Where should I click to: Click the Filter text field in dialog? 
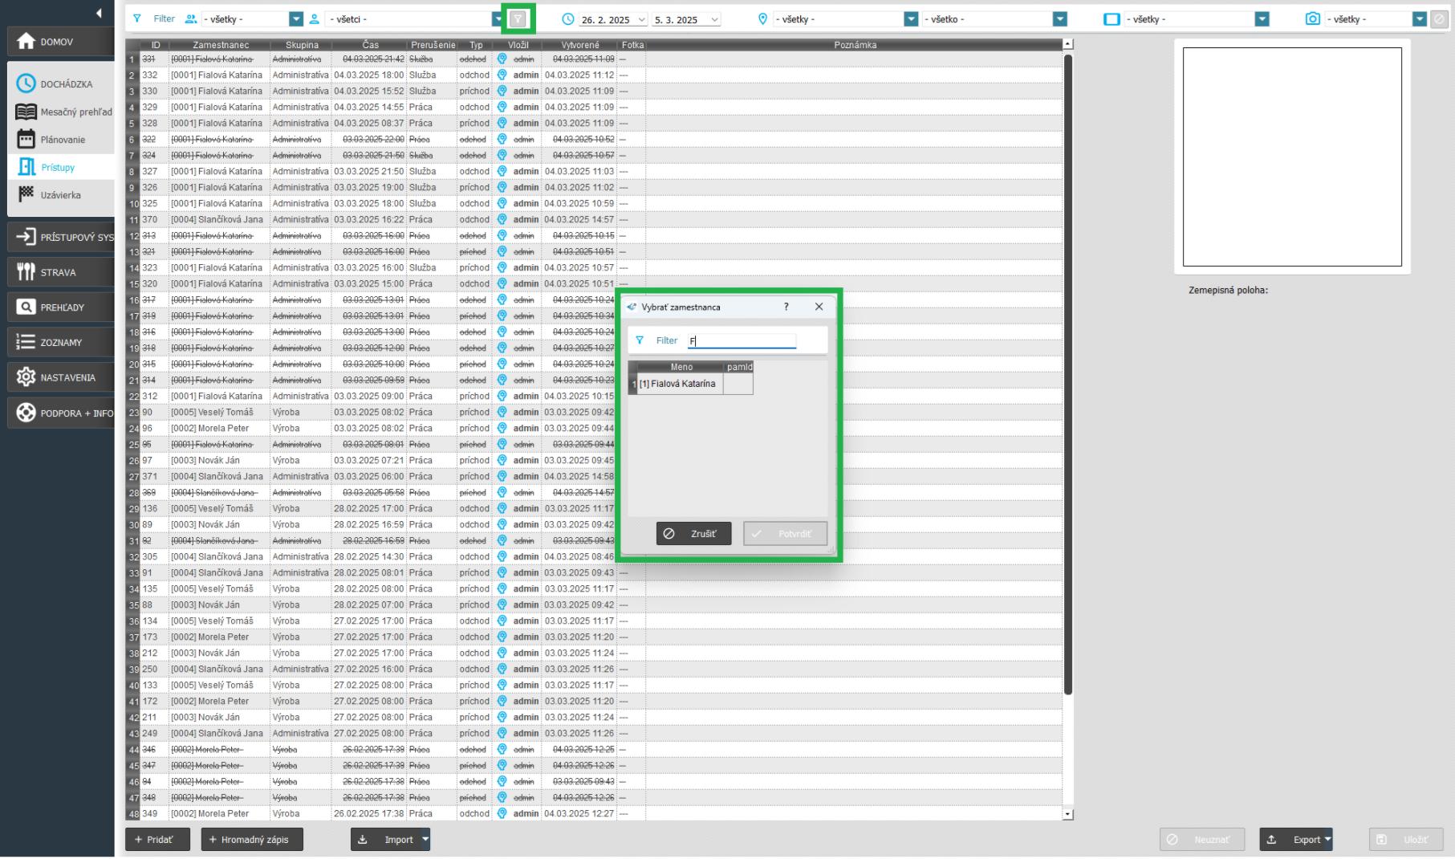[742, 340]
